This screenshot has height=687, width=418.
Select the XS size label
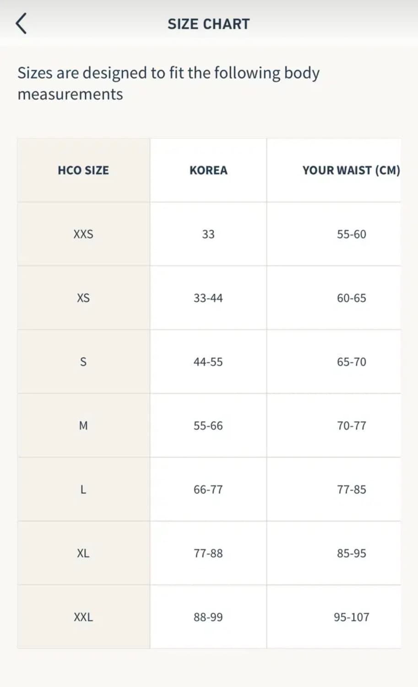pos(83,298)
